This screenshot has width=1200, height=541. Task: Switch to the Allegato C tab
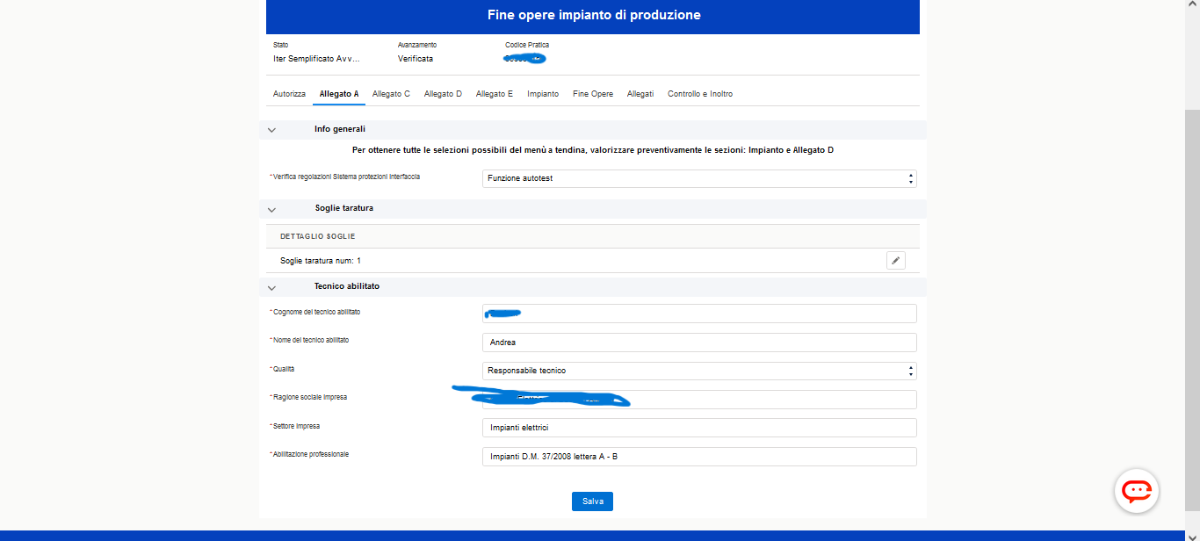tap(391, 94)
